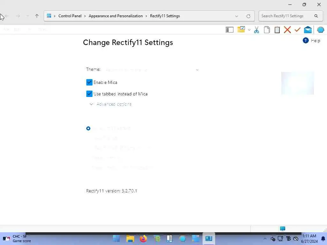Uncheck the Enable Mica checkbox

tap(89, 82)
